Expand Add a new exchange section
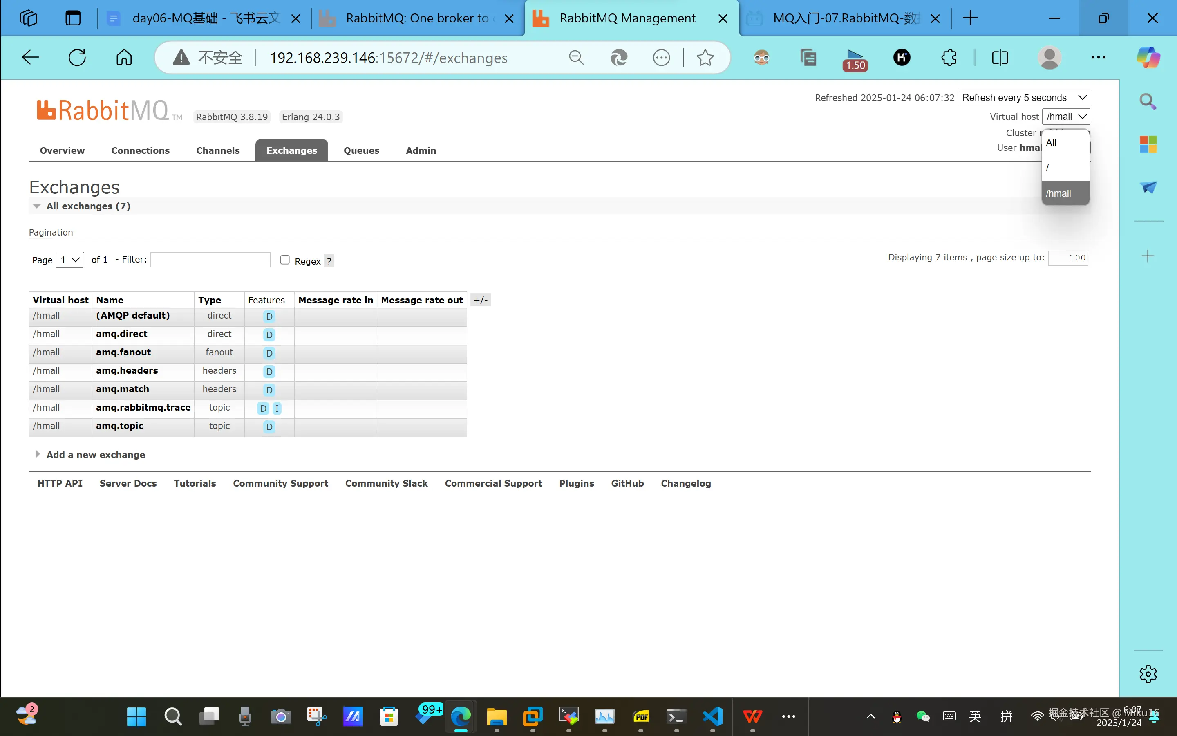 pyautogui.click(x=95, y=455)
